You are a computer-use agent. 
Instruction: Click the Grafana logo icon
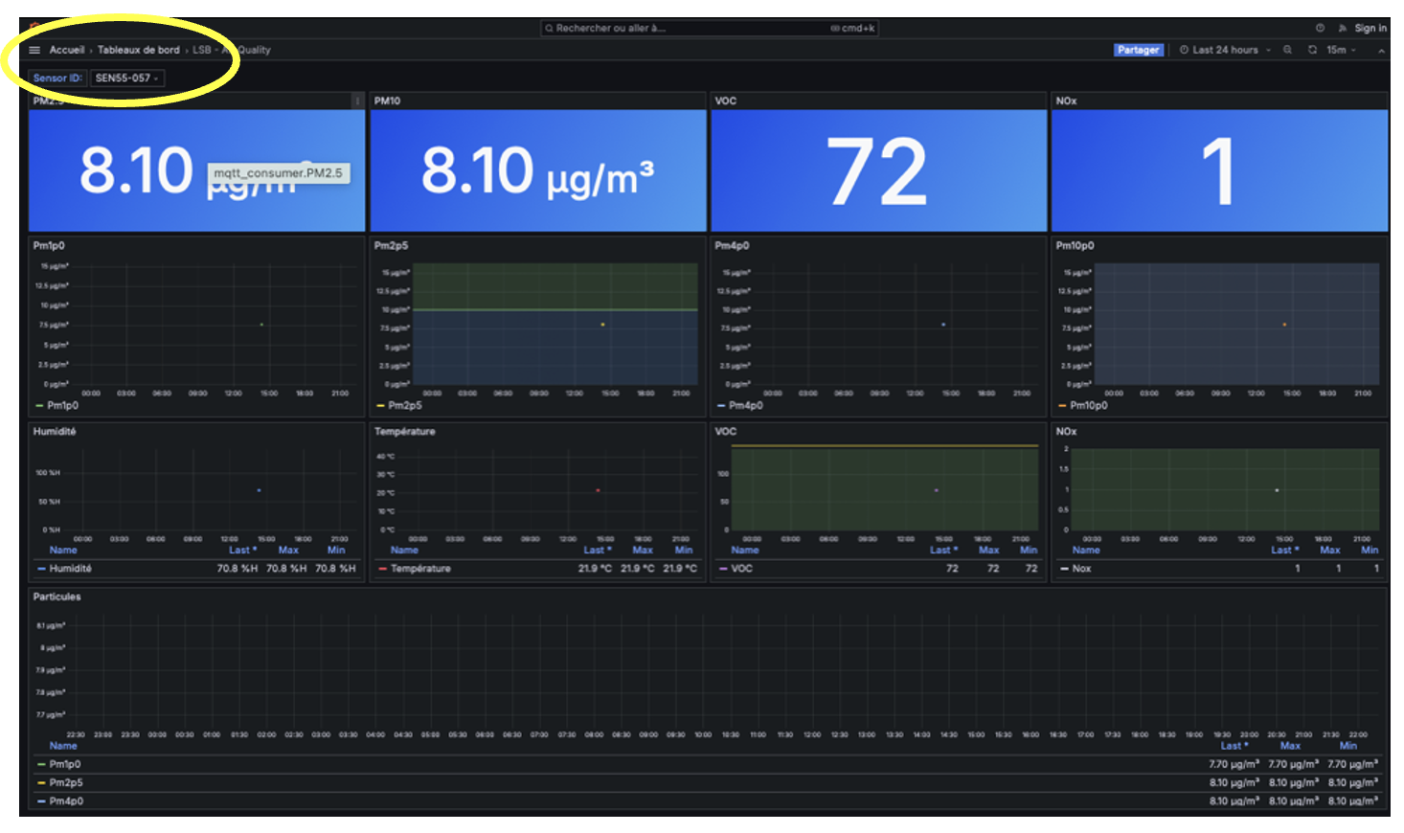[34, 26]
